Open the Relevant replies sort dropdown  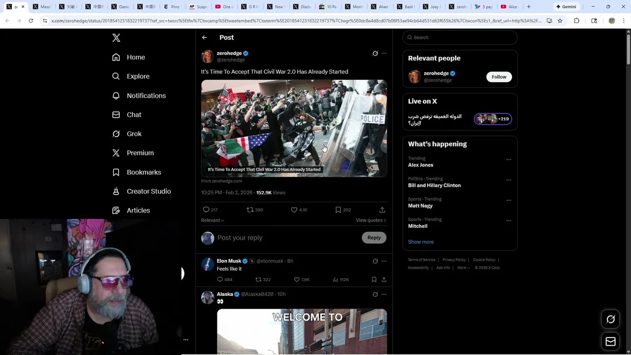point(212,220)
